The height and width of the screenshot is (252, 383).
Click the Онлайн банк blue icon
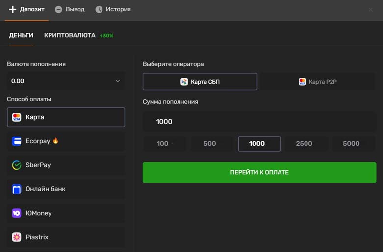point(17,189)
